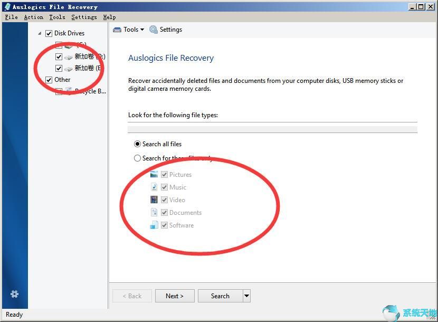The height and width of the screenshot is (322, 438).
Task: Click the Music file type icon
Action: [154, 187]
